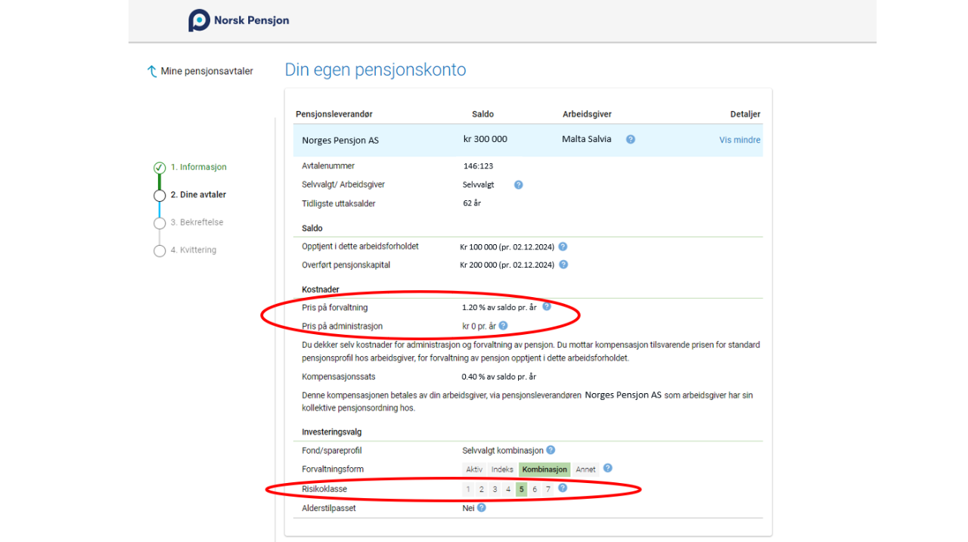Choose risikoklasse 5
Viewport: 968px width, 542px height.
pos(521,489)
